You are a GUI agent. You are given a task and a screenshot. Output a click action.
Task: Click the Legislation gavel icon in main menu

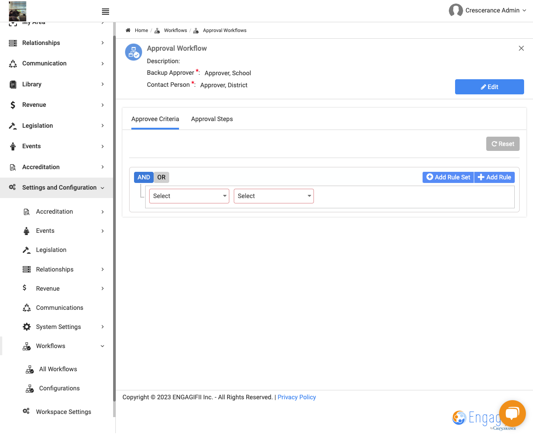[13, 126]
